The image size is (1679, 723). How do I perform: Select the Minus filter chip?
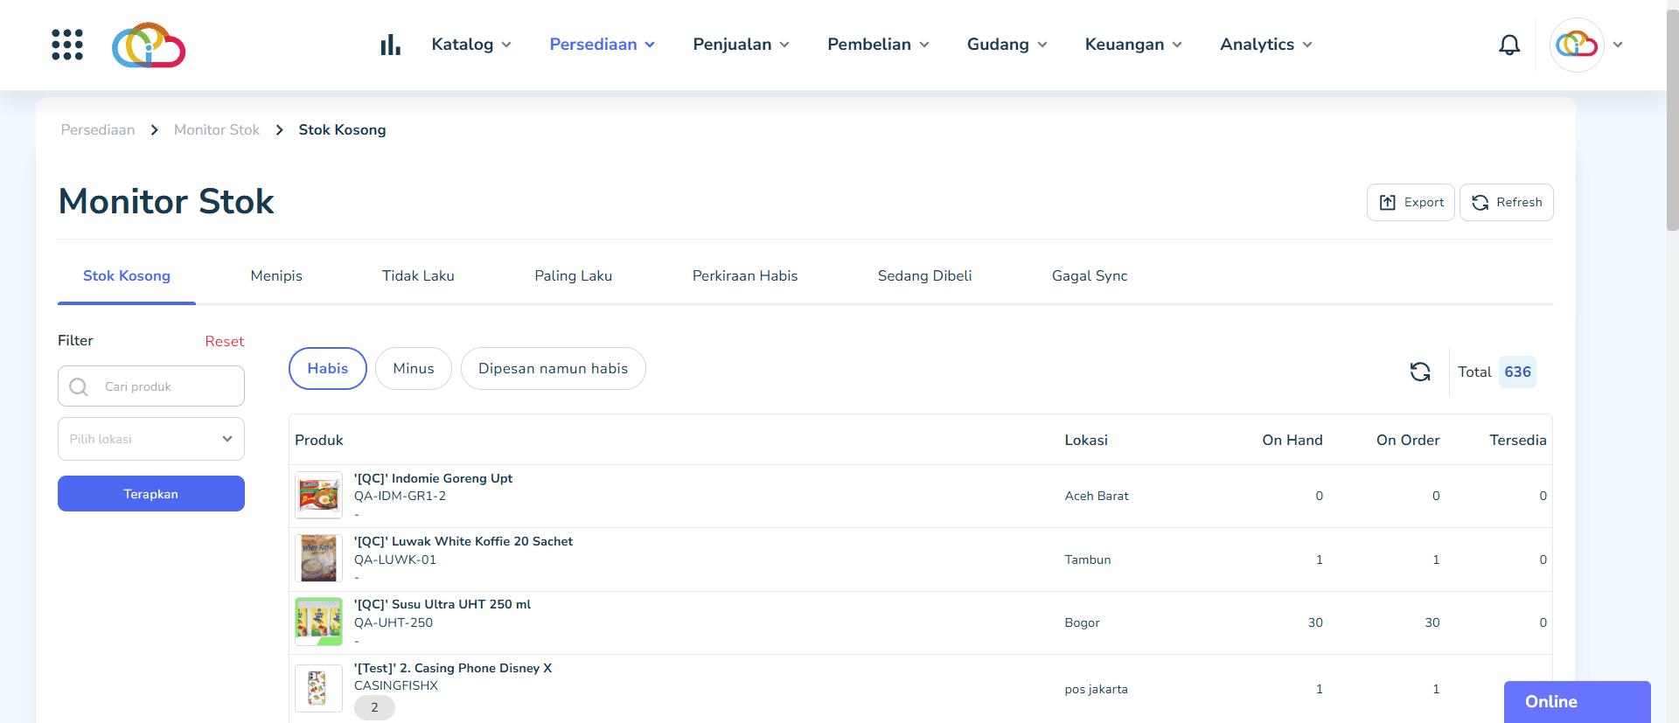coord(413,369)
